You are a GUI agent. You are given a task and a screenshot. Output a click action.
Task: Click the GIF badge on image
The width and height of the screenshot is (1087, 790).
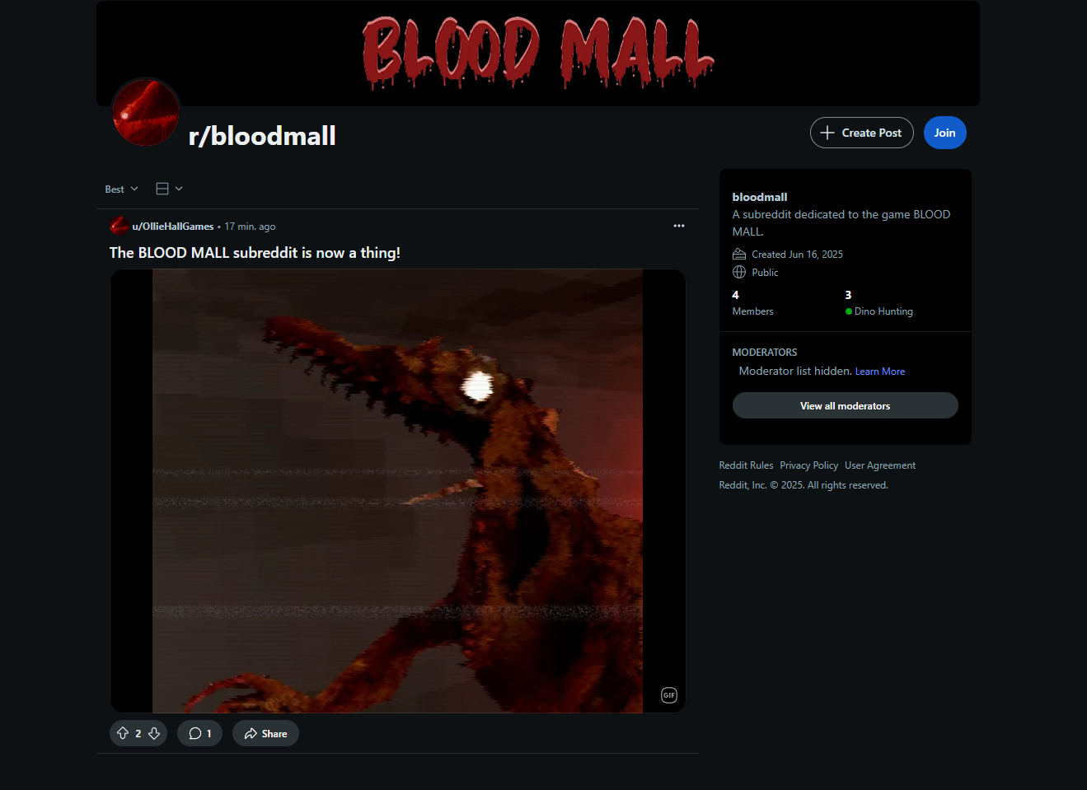pos(669,695)
